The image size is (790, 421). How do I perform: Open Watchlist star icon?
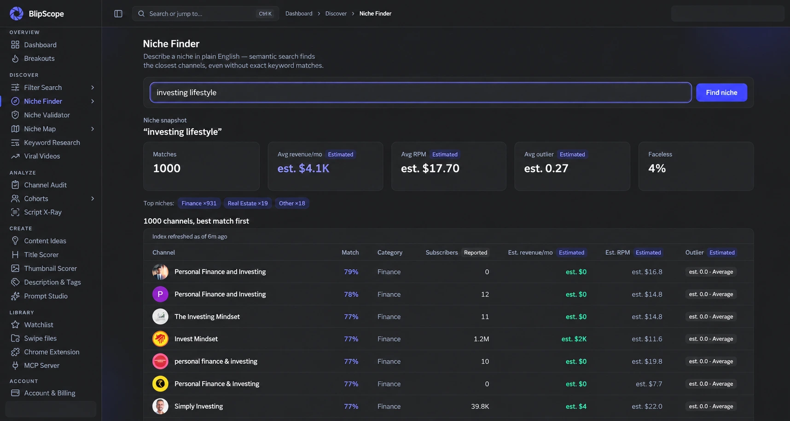pos(15,324)
